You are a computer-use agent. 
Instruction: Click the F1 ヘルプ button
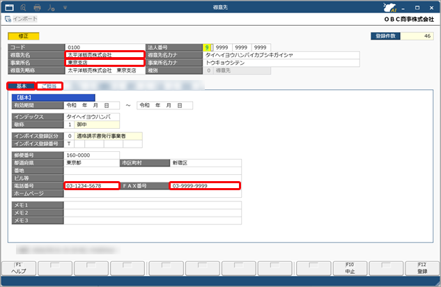coord(19,268)
